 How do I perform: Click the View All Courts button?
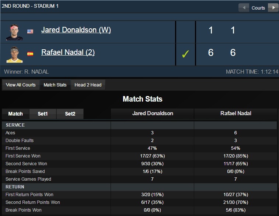pos(21,85)
